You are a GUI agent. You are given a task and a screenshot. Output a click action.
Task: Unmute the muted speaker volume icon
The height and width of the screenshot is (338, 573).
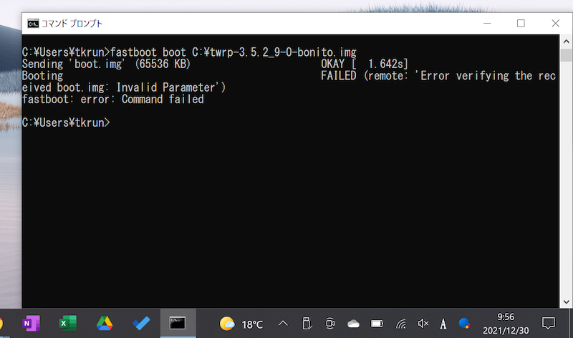[x=423, y=324]
